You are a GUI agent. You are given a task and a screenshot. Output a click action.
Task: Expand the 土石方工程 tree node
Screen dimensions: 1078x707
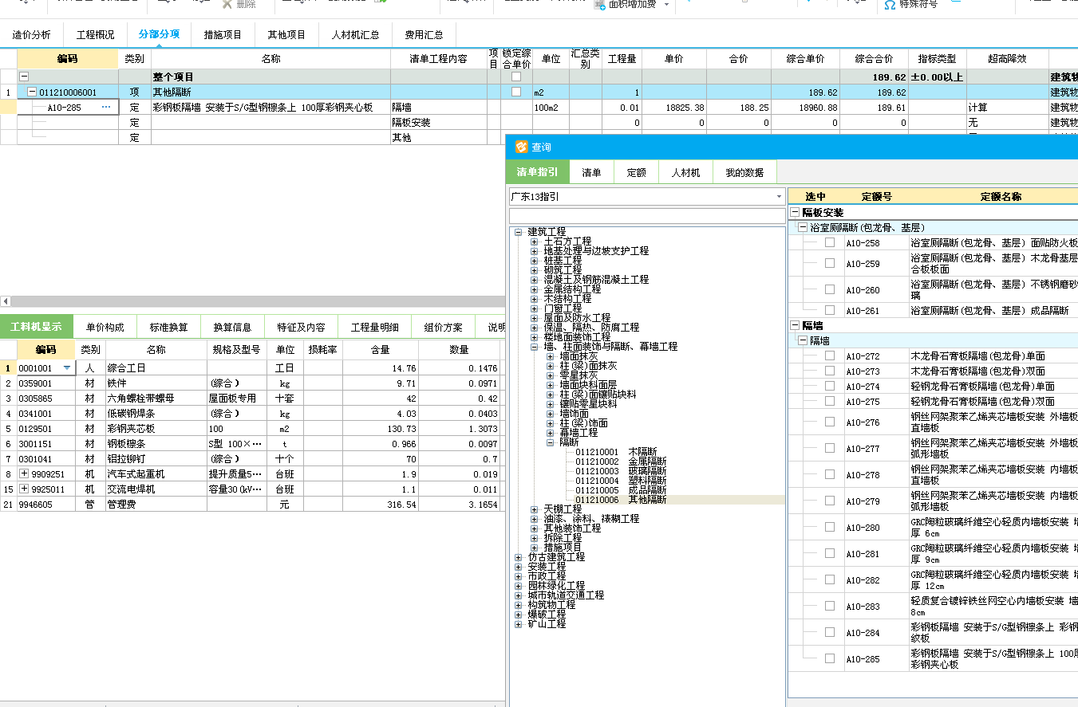click(535, 241)
